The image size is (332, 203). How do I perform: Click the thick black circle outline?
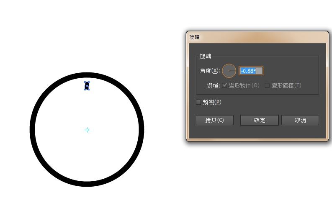pos(32,130)
